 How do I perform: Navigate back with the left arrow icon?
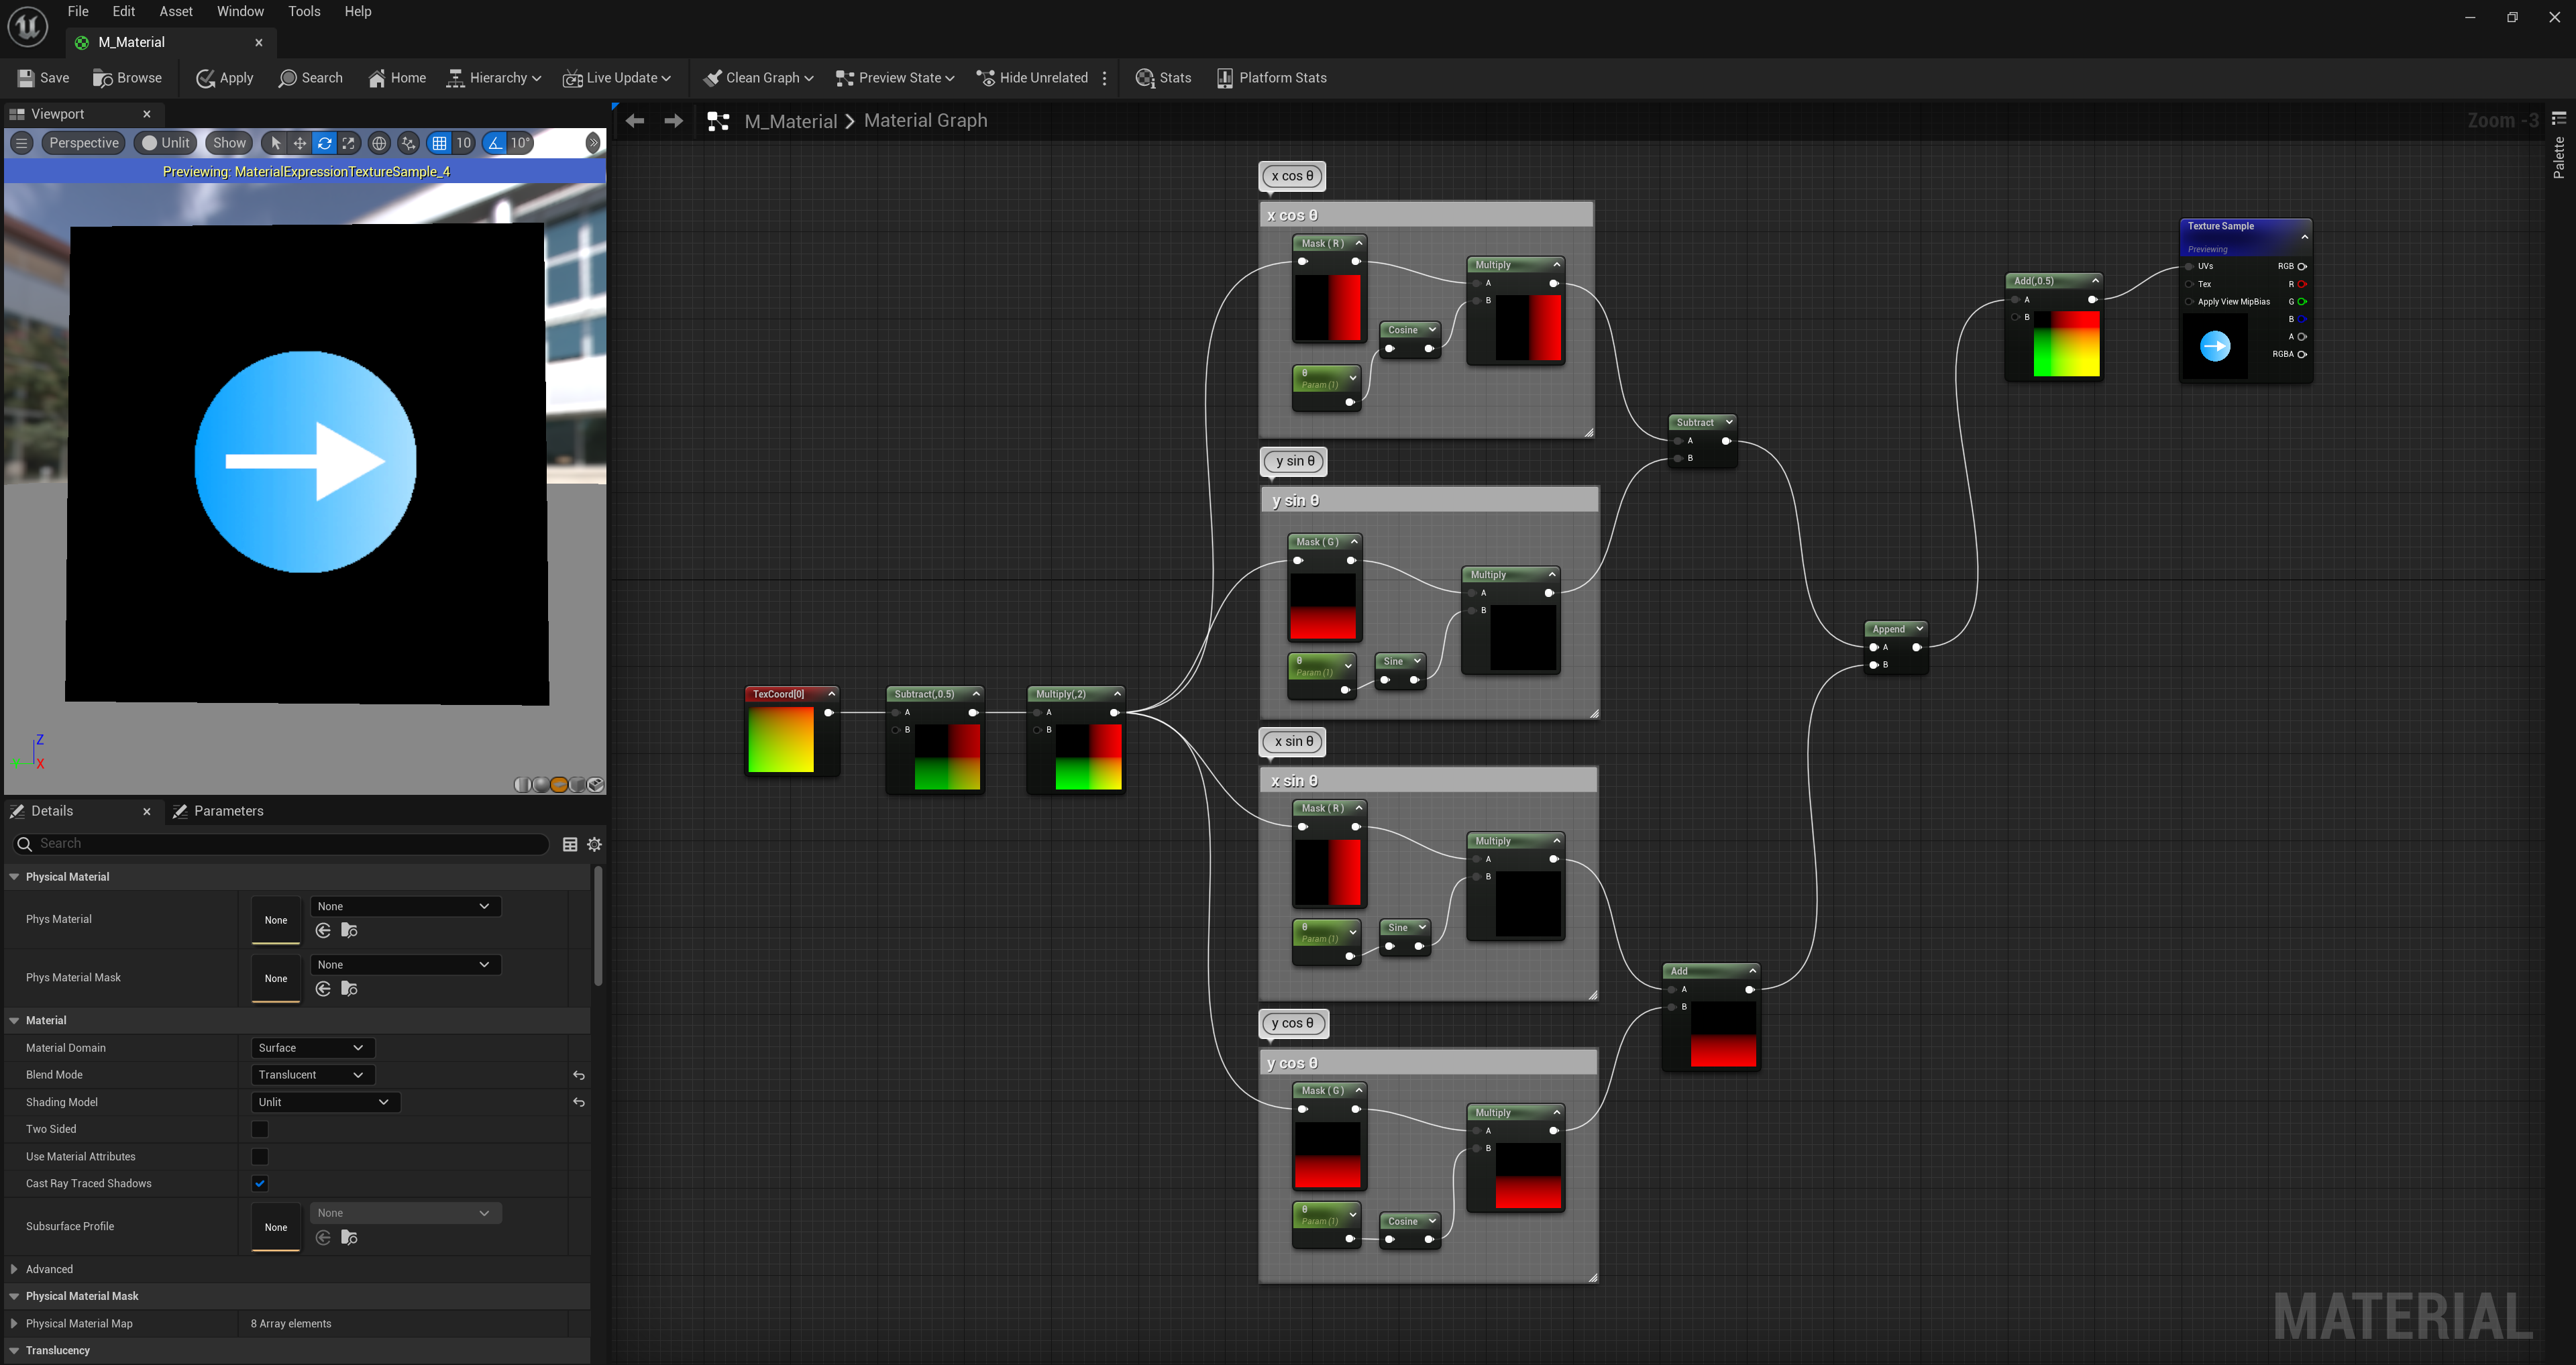635,121
